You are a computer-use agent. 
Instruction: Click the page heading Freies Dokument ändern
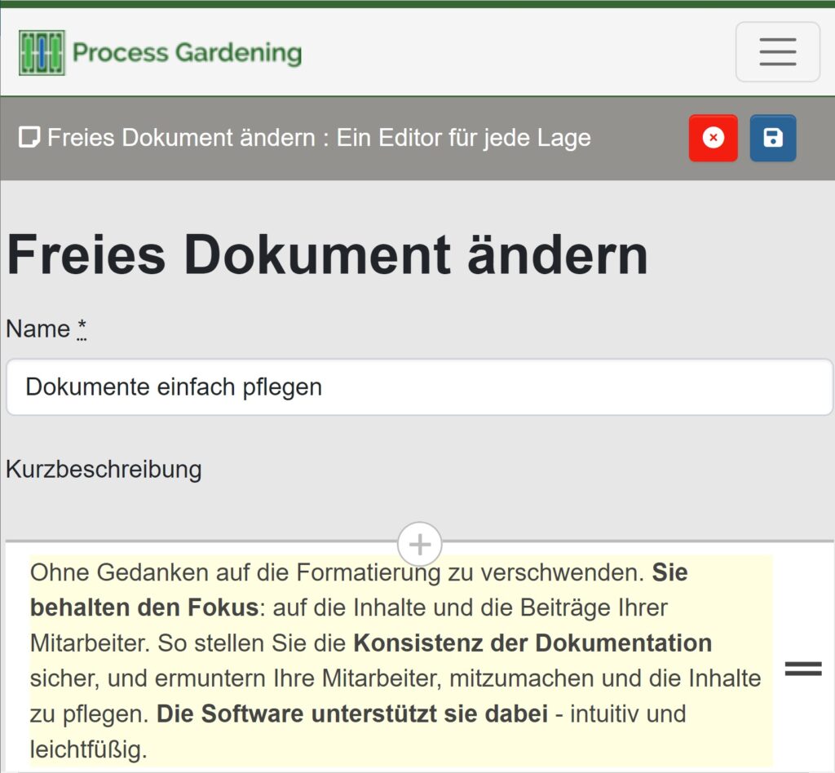[x=325, y=254]
